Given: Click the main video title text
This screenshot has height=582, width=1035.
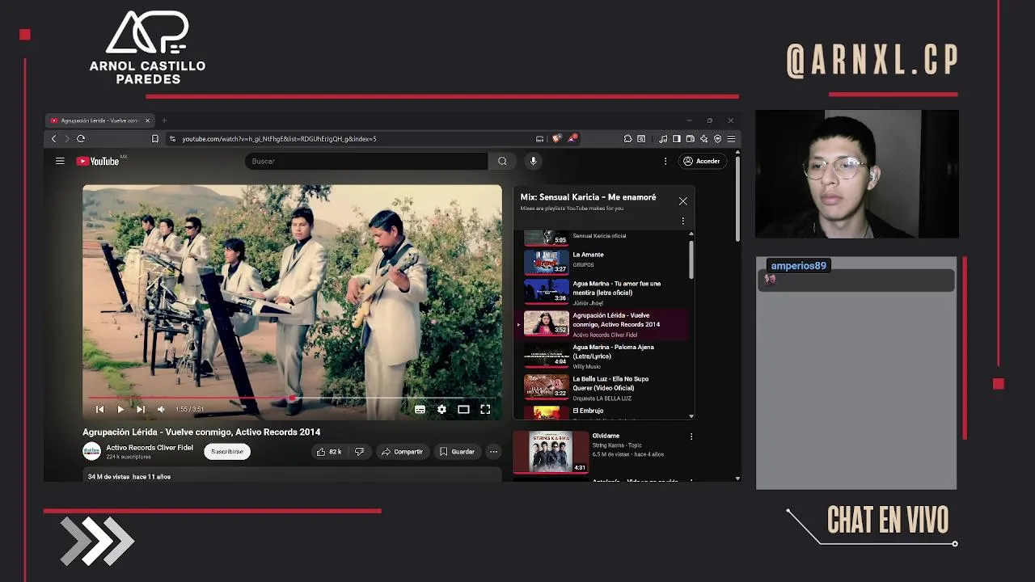Looking at the screenshot, I should tap(201, 432).
